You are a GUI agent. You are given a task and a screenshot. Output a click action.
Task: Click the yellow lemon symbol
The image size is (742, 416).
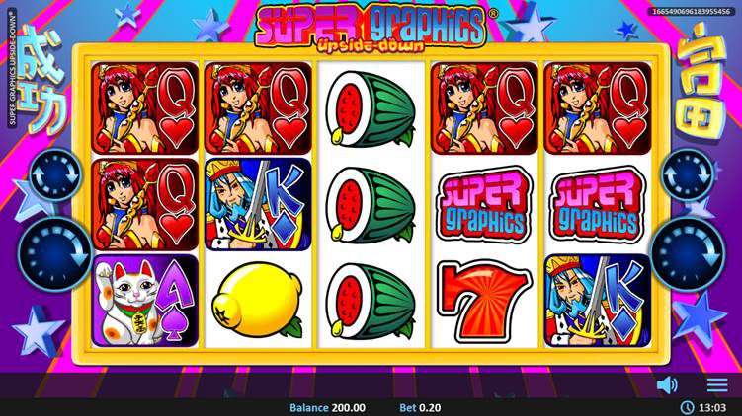pyautogui.click(x=257, y=301)
